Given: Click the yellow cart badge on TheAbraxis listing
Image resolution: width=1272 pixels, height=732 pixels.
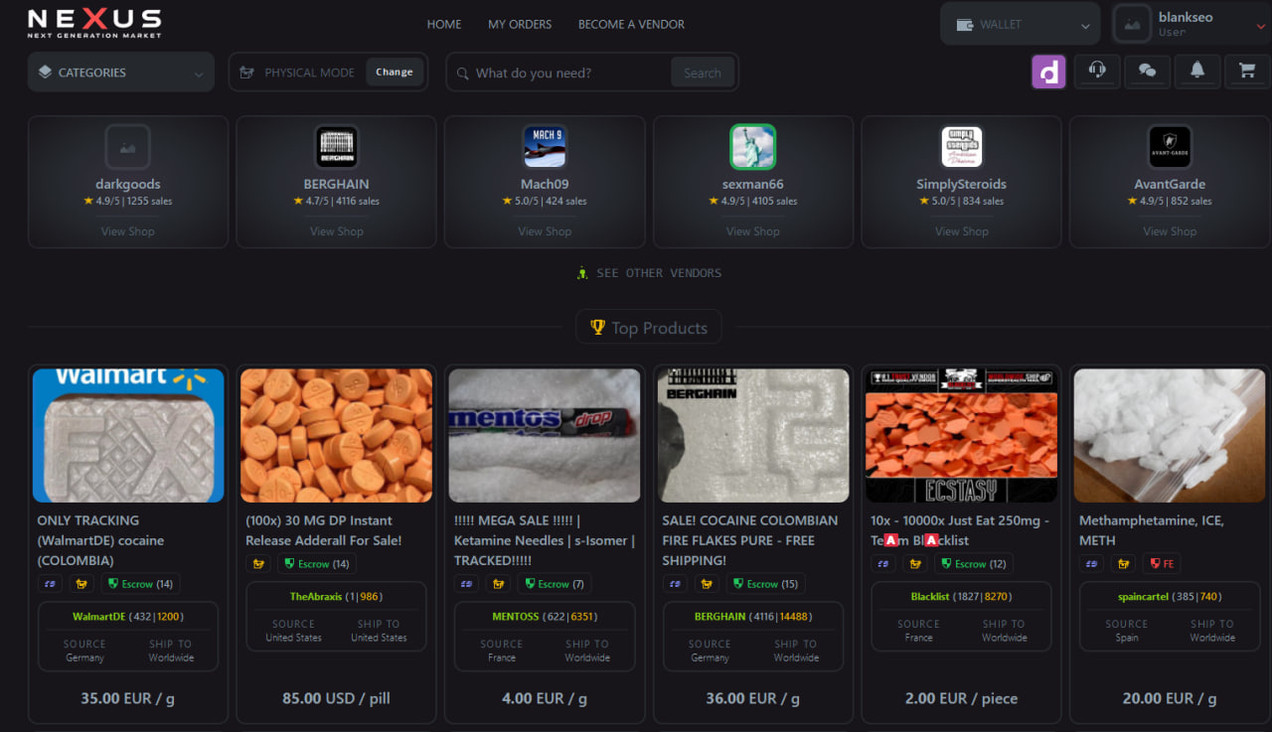Looking at the screenshot, I should pyautogui.click(x=258, y=563).
